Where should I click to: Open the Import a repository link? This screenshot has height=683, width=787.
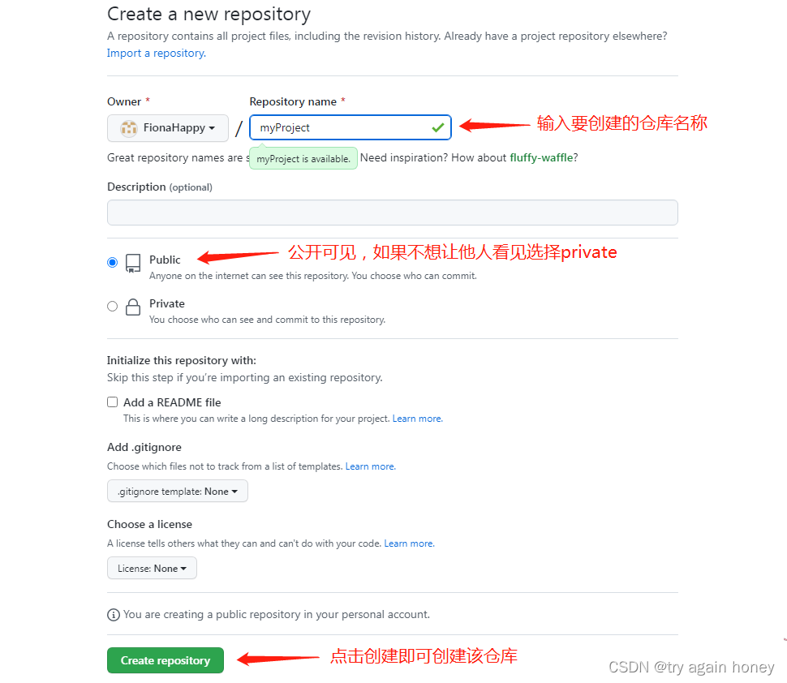click(156, 54)
